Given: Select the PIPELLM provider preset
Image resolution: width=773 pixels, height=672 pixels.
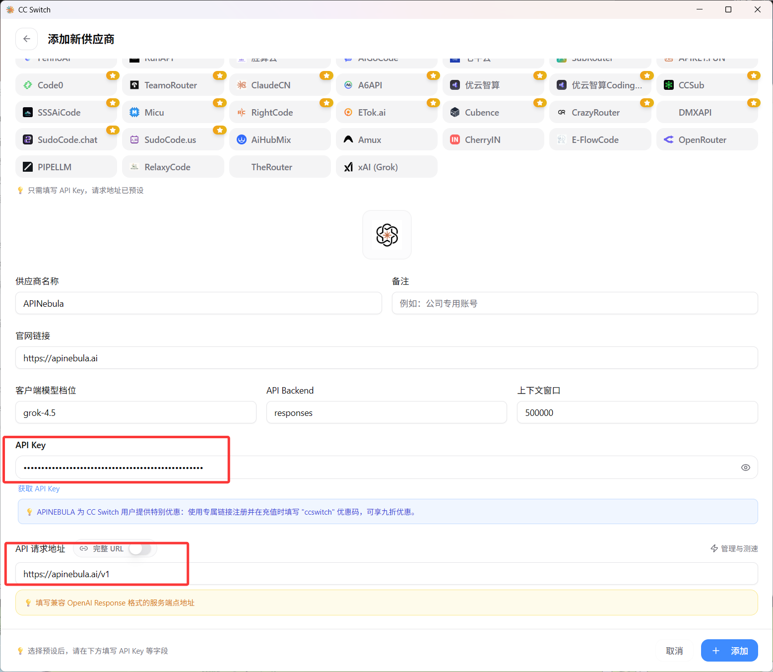Looking at the screenshot, I should (x=66, y=167).
